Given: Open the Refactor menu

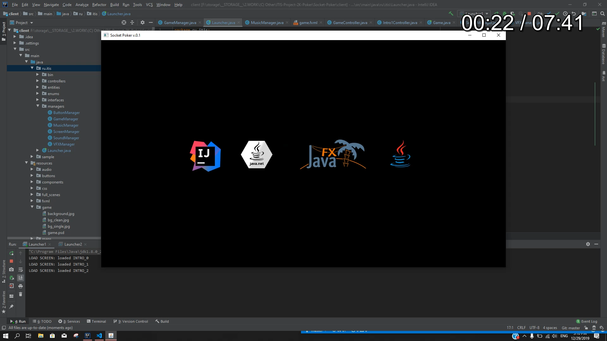Looking at the screenshot, I should pos(99,4).
